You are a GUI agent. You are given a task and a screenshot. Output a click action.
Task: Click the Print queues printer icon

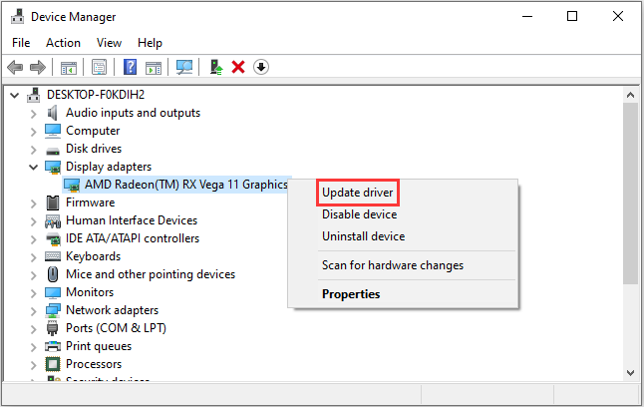(x=53, y=346)
